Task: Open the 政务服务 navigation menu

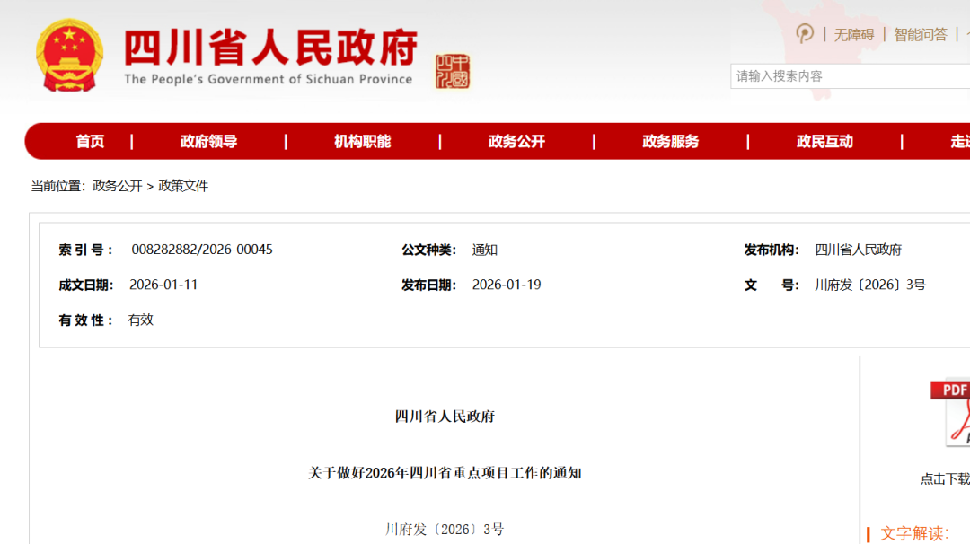Action: pyautogui.click(x=671, y=141)
